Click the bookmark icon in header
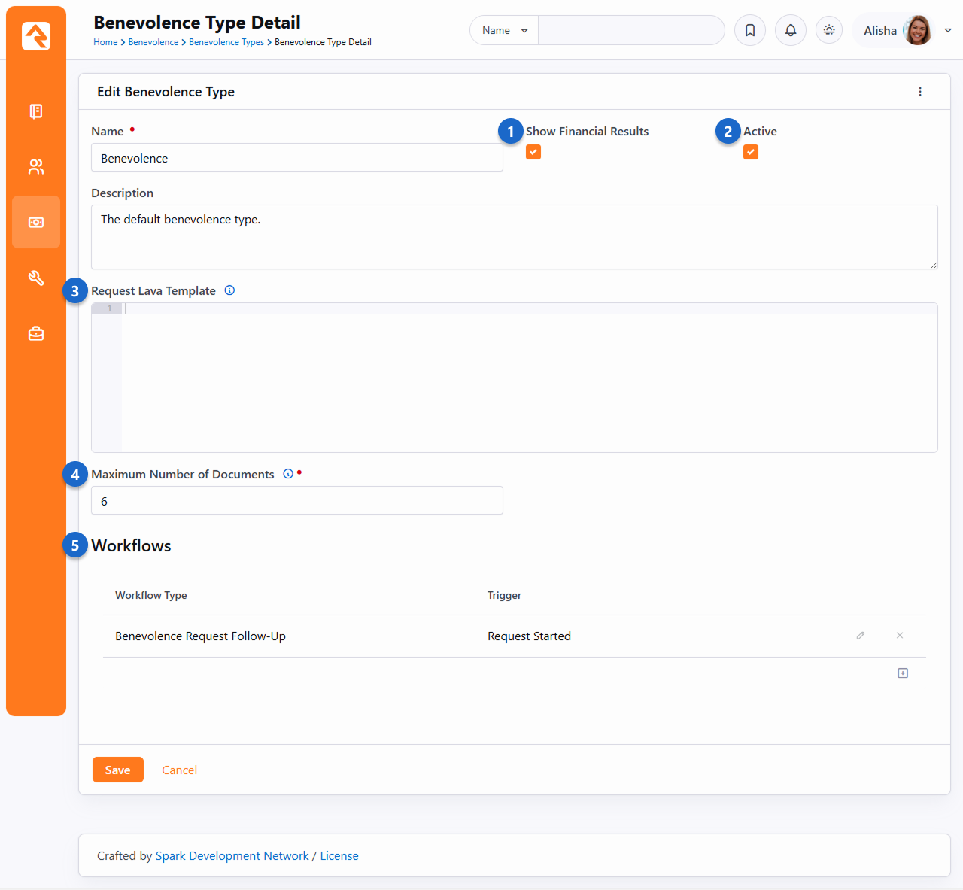This screenshot has height=890, width=963. click(x=750, y=30)
